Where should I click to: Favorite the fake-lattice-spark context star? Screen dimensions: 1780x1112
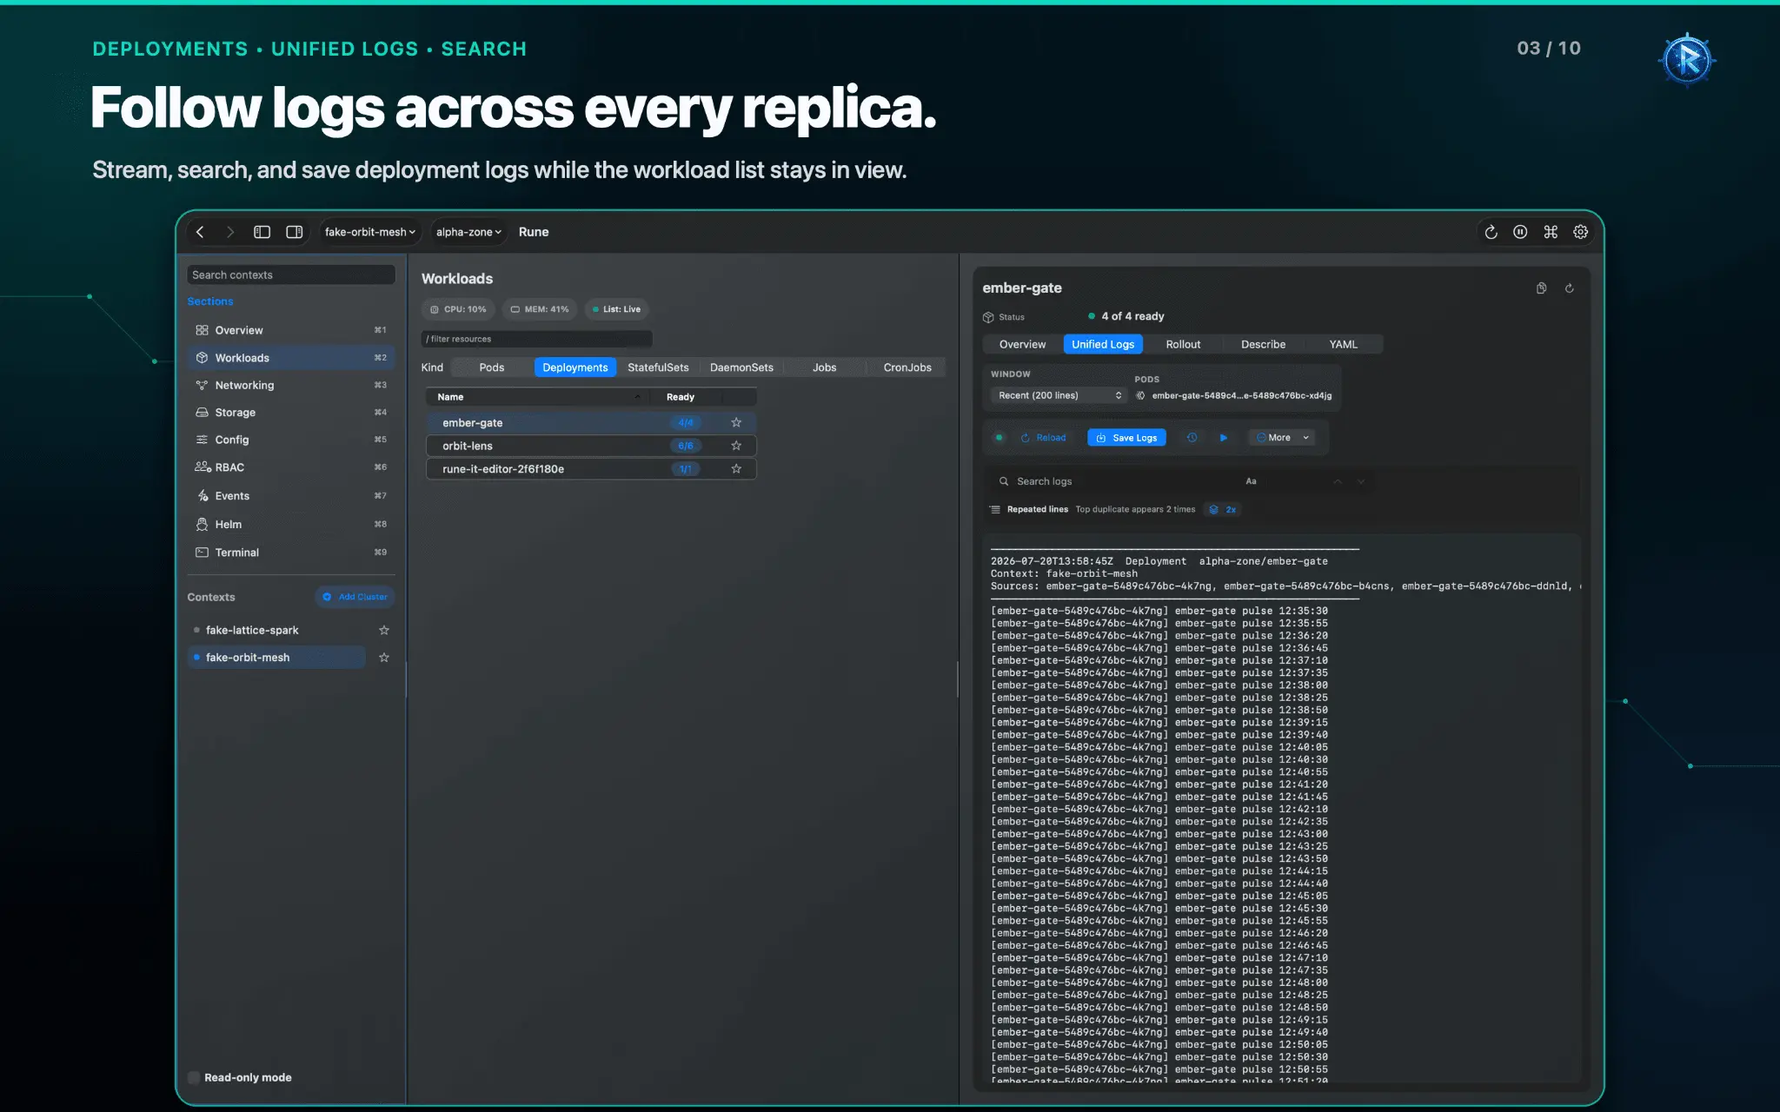(384, 630)
